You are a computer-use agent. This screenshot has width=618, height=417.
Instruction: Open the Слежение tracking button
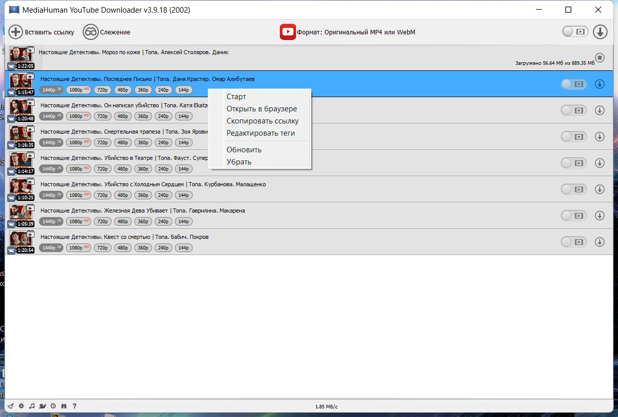pyautogui.click(x=106, y=32)
